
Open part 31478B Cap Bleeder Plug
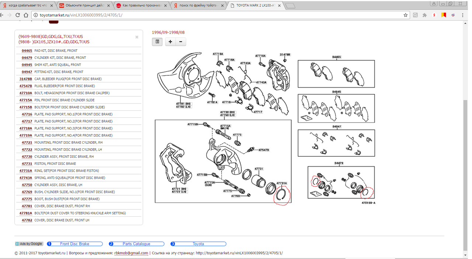click(26, 79)
